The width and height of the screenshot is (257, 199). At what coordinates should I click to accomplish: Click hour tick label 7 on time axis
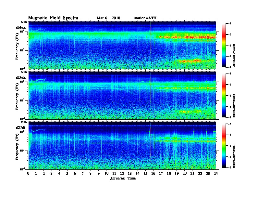tap(83, 173)
